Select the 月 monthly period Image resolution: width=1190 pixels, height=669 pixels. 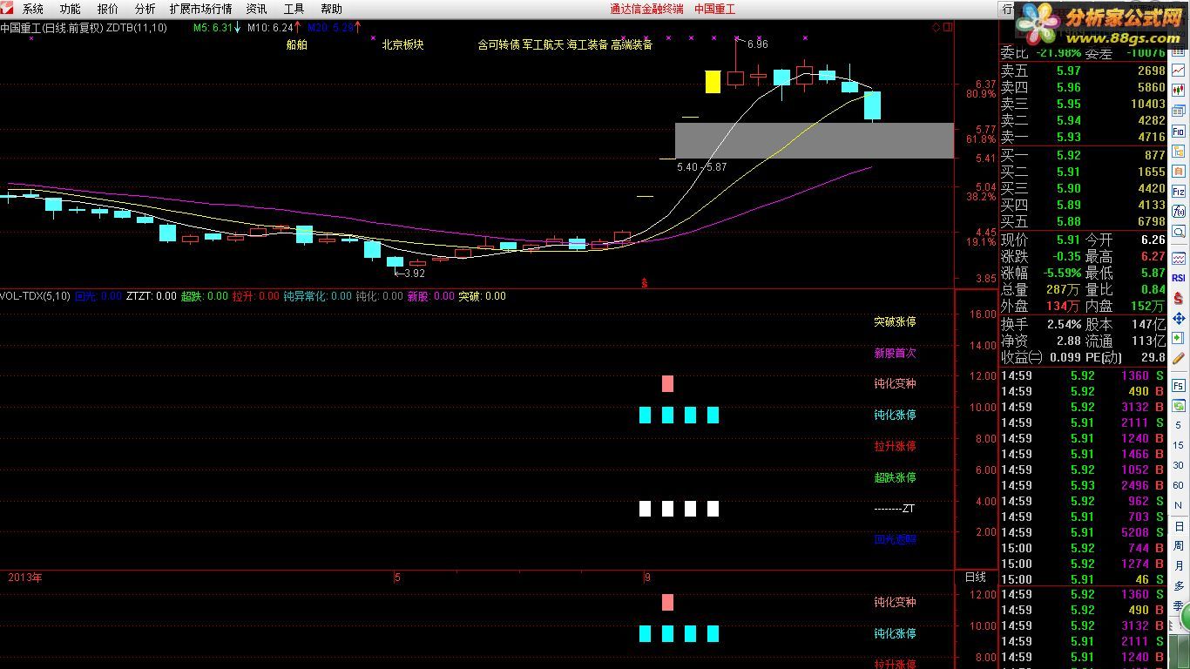(1178, 565)
